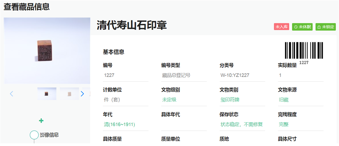Click the 文物类别 value 玺印符牌

pyautogui.click(x=230, y=100)
